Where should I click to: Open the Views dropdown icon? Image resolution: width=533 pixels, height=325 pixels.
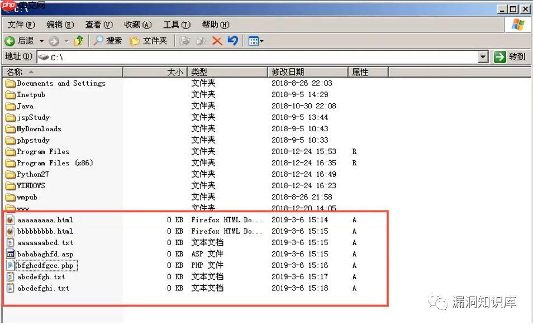pos(256,41)
